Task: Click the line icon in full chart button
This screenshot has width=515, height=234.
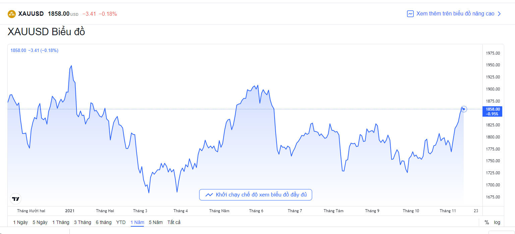Action: pos(209,195)
